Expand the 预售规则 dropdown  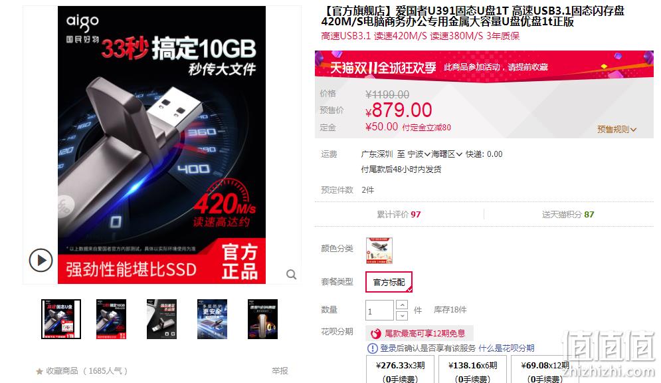[x=616, y=129]
